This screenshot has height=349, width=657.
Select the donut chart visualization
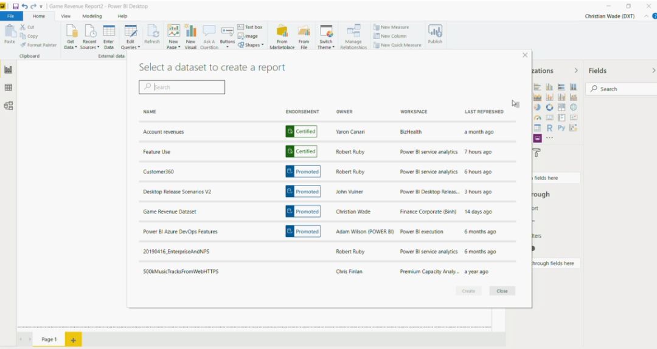[x=549, y=107]
